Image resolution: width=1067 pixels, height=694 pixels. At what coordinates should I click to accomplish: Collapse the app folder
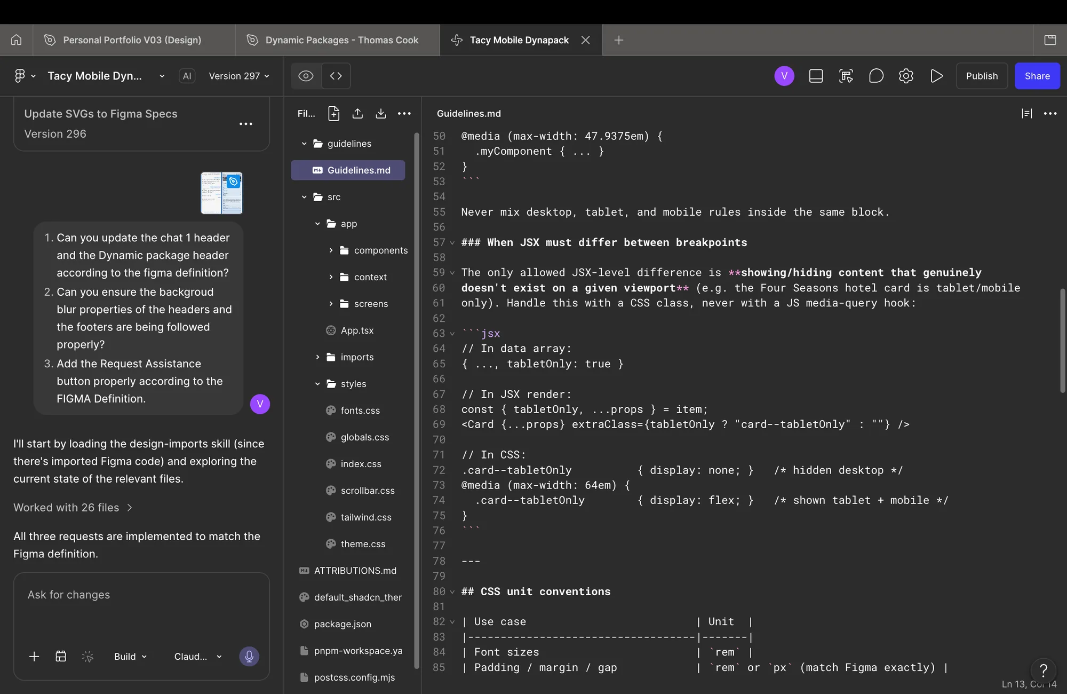(x=317, y=224)
